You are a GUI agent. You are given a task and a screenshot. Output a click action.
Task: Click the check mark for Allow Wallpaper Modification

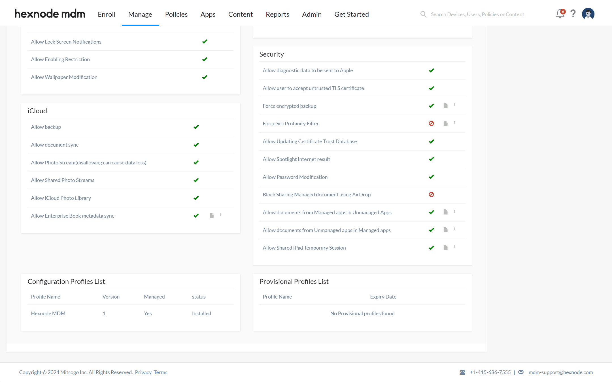coord(205,77)
